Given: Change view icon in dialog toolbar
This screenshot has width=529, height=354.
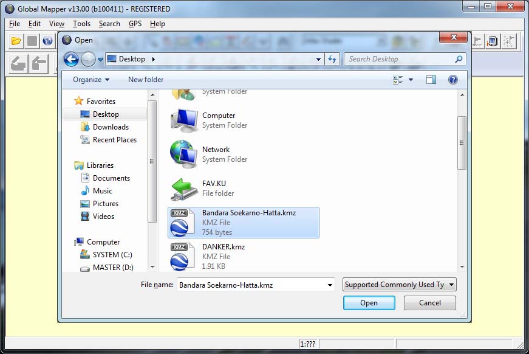Looking at the screenshot, I should [398, 80].
